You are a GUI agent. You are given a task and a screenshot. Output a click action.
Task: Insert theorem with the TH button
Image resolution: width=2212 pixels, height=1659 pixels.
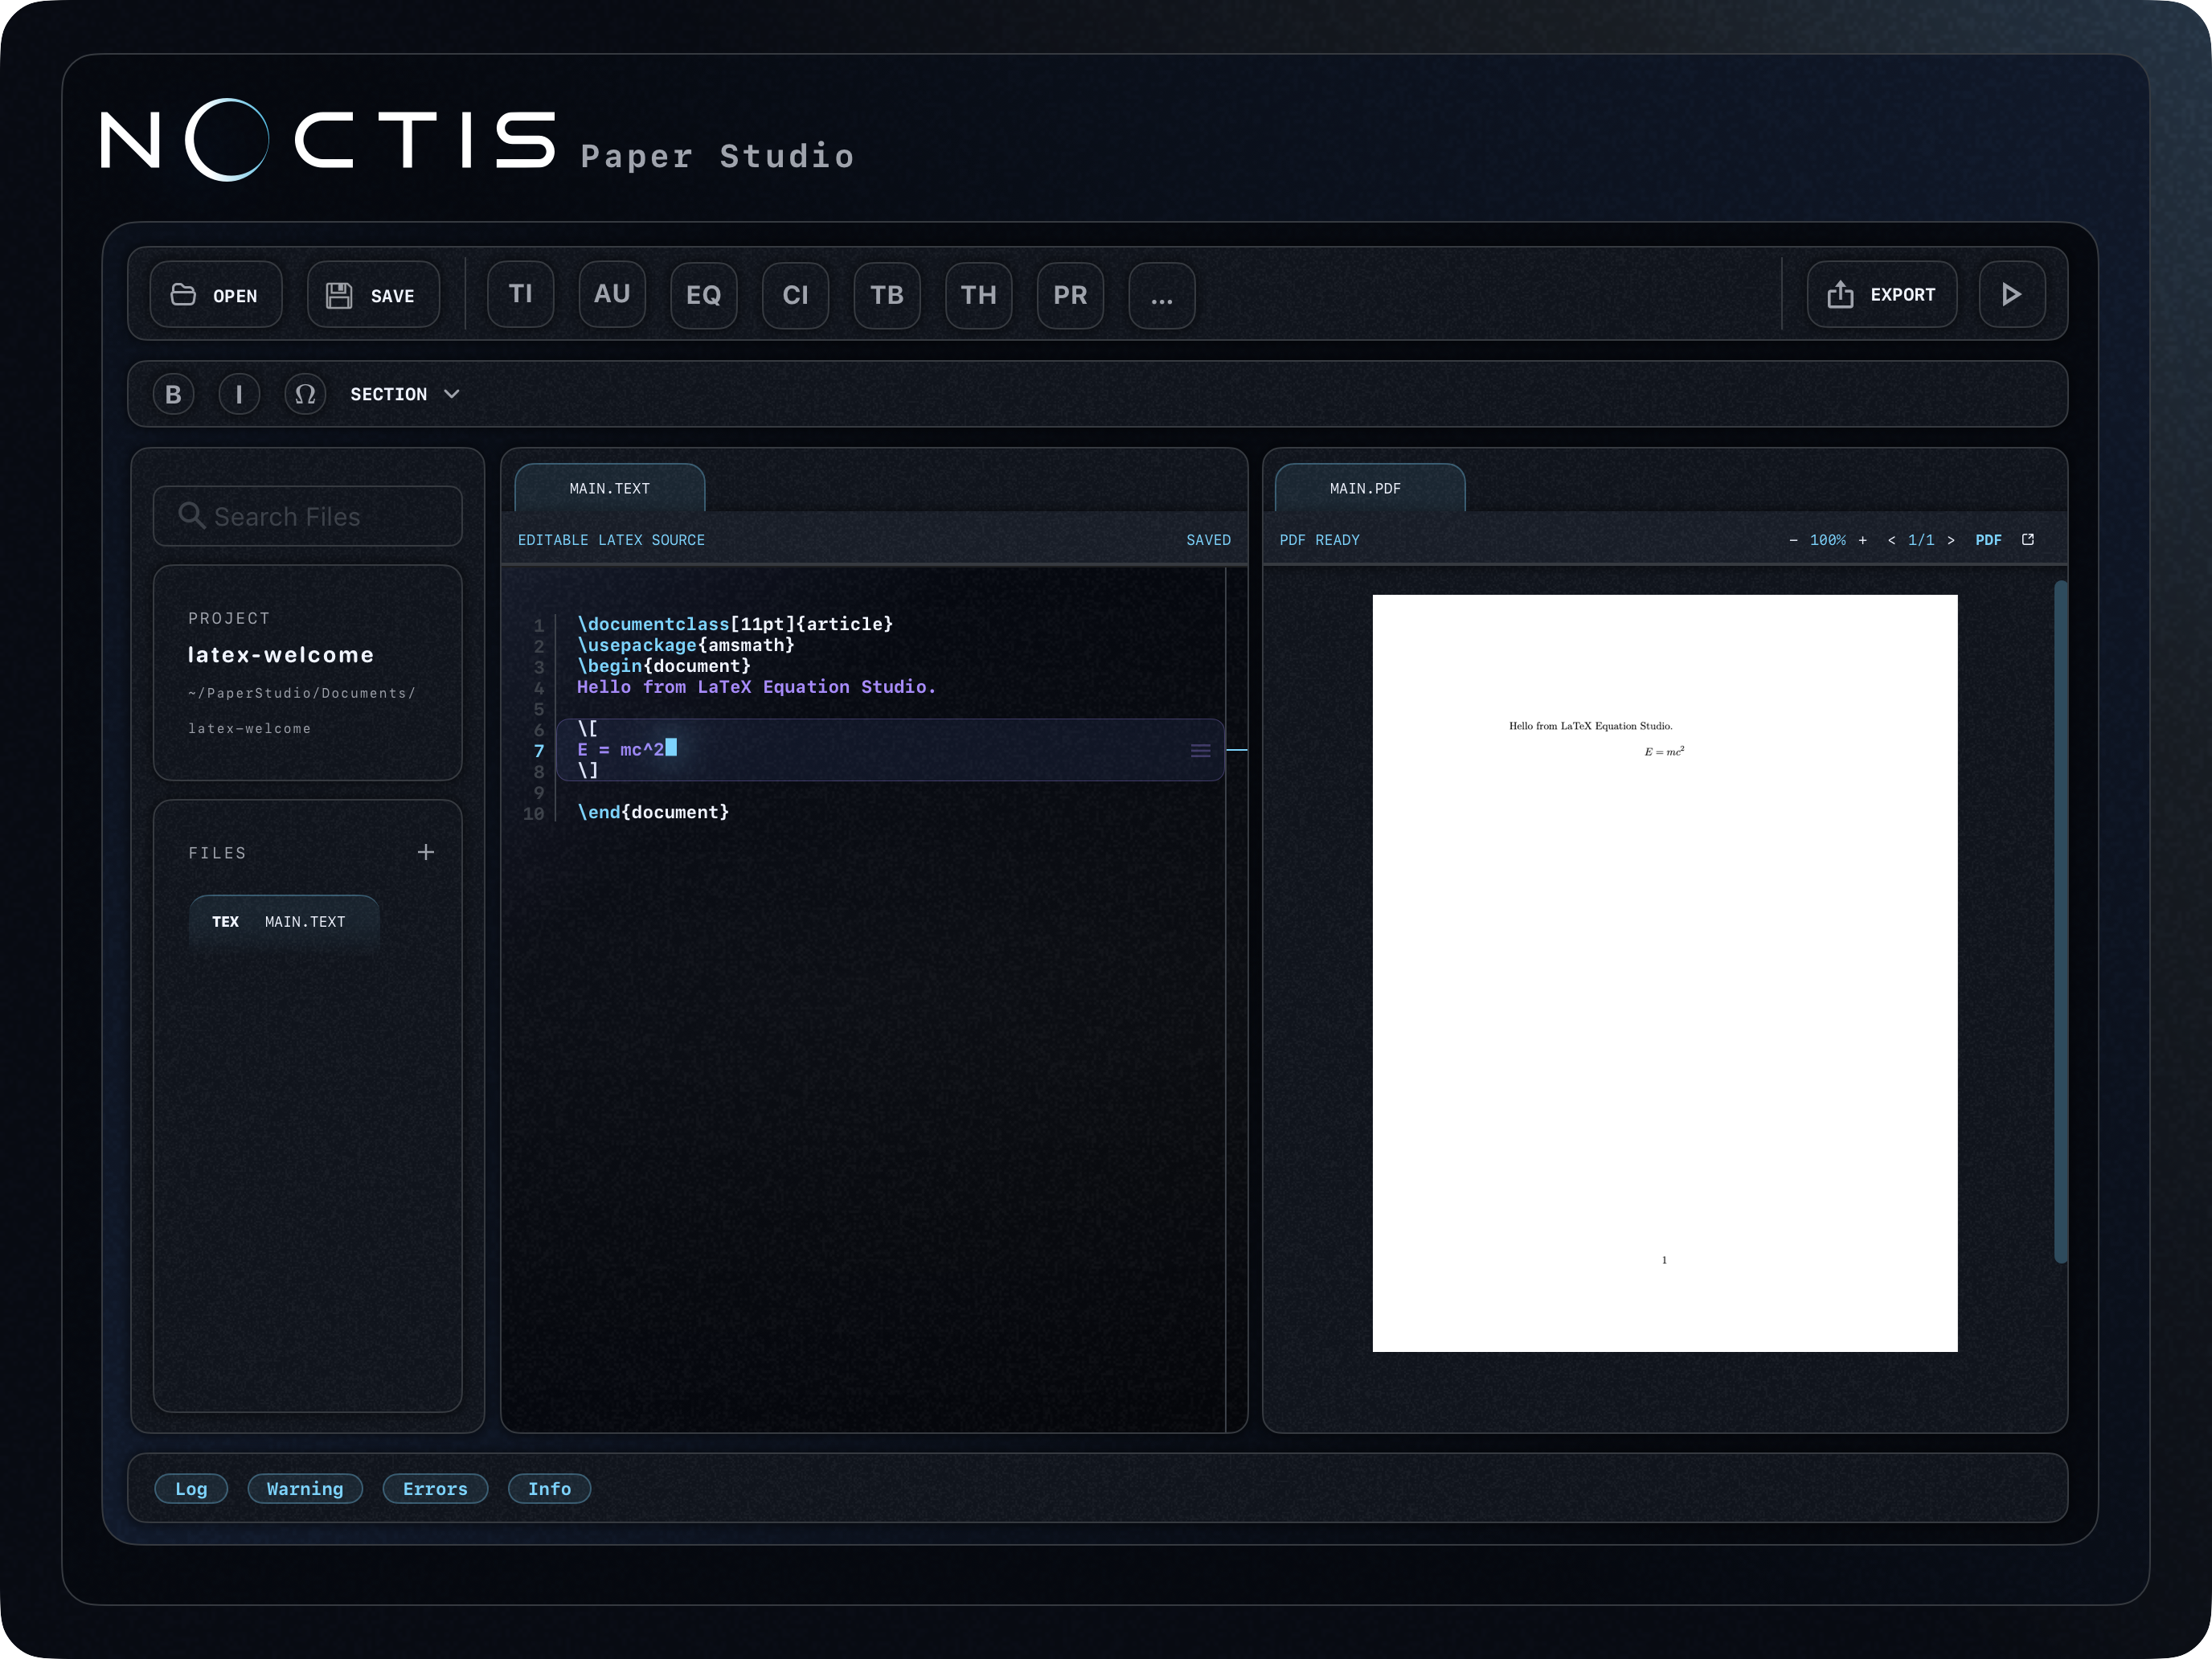click(x=979, y=295)
